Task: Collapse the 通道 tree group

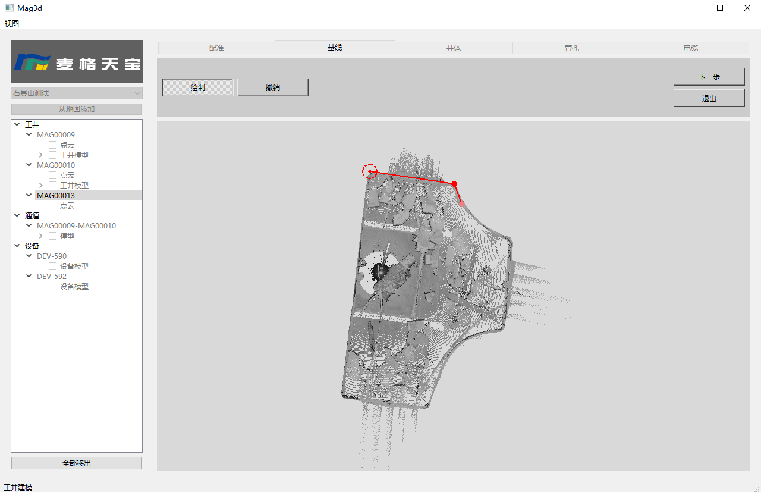Action: click(x=17, y=216)
